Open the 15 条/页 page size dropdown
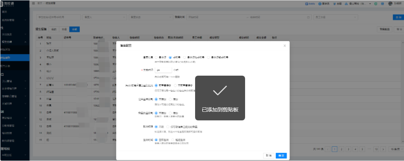This screenshot has width=404, height=161. (x=395, y=149)
